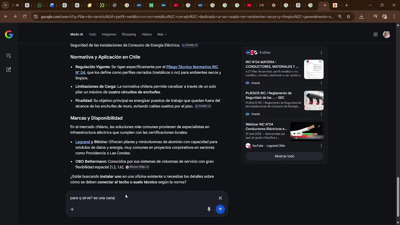The image size is (400, 225).
Task: Reload the current Google search page
Action: (24, 17)
